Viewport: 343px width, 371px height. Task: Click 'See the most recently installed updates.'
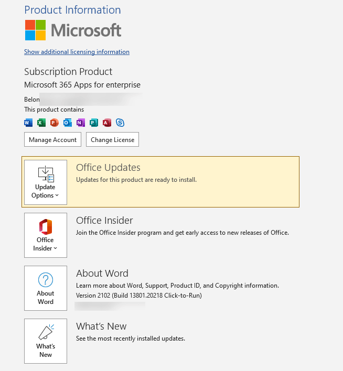[x=131, y=339]
